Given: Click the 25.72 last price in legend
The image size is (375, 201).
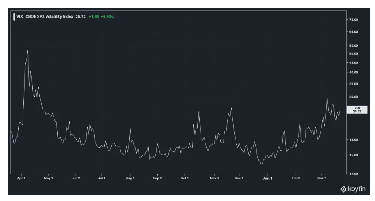Looking at the screenshot, I should pos(81,17).
